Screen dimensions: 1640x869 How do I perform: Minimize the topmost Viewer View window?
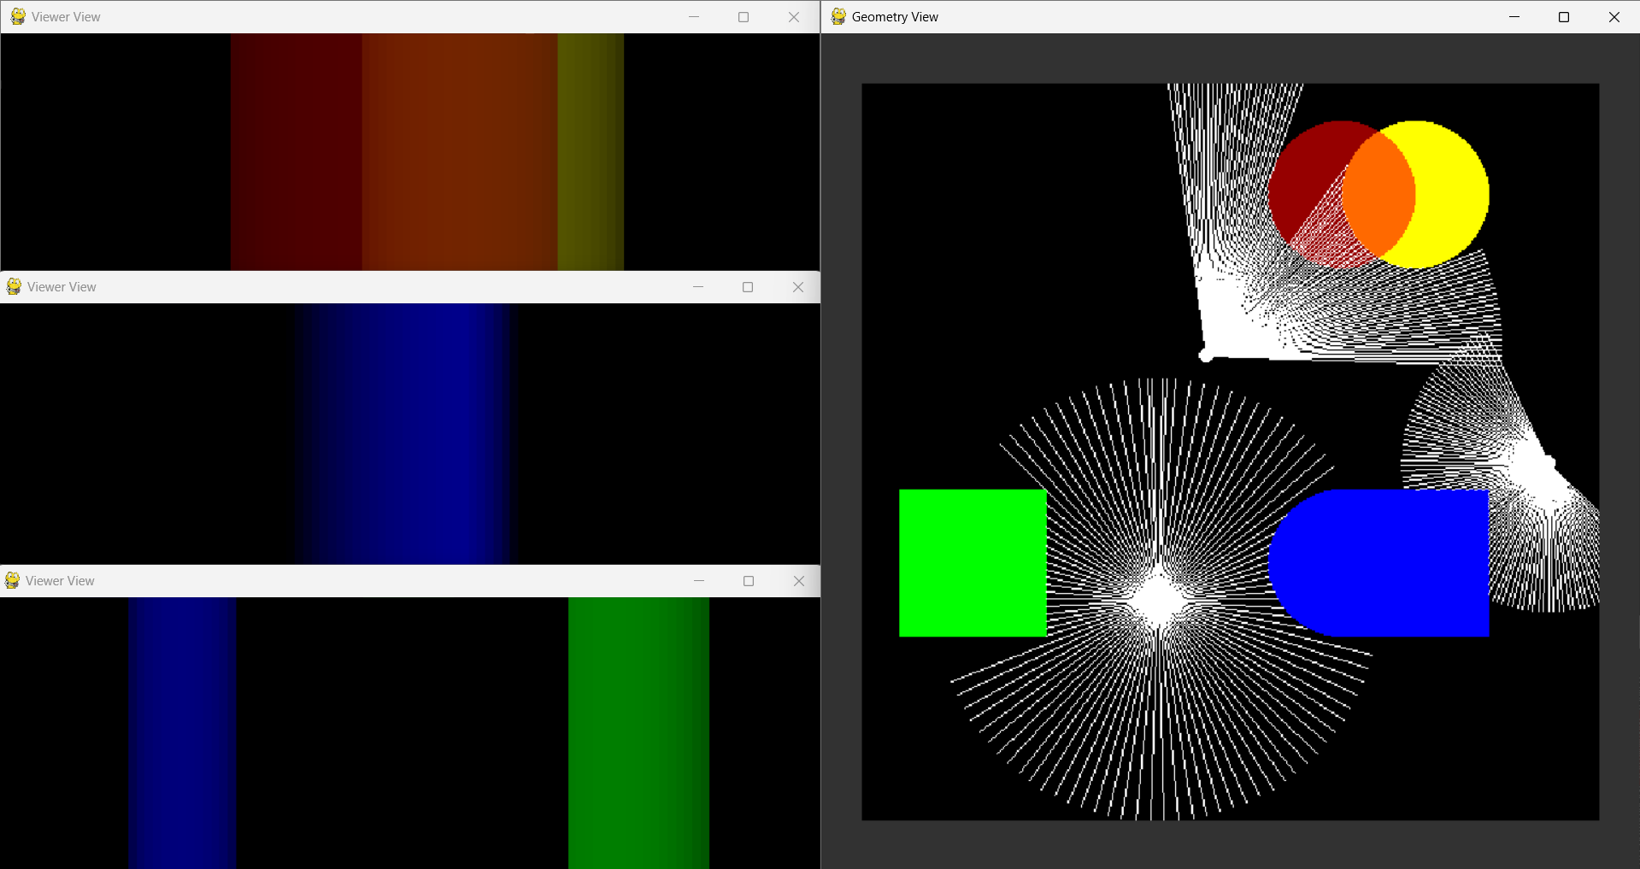pyautogui.click(x=693, y=16)
